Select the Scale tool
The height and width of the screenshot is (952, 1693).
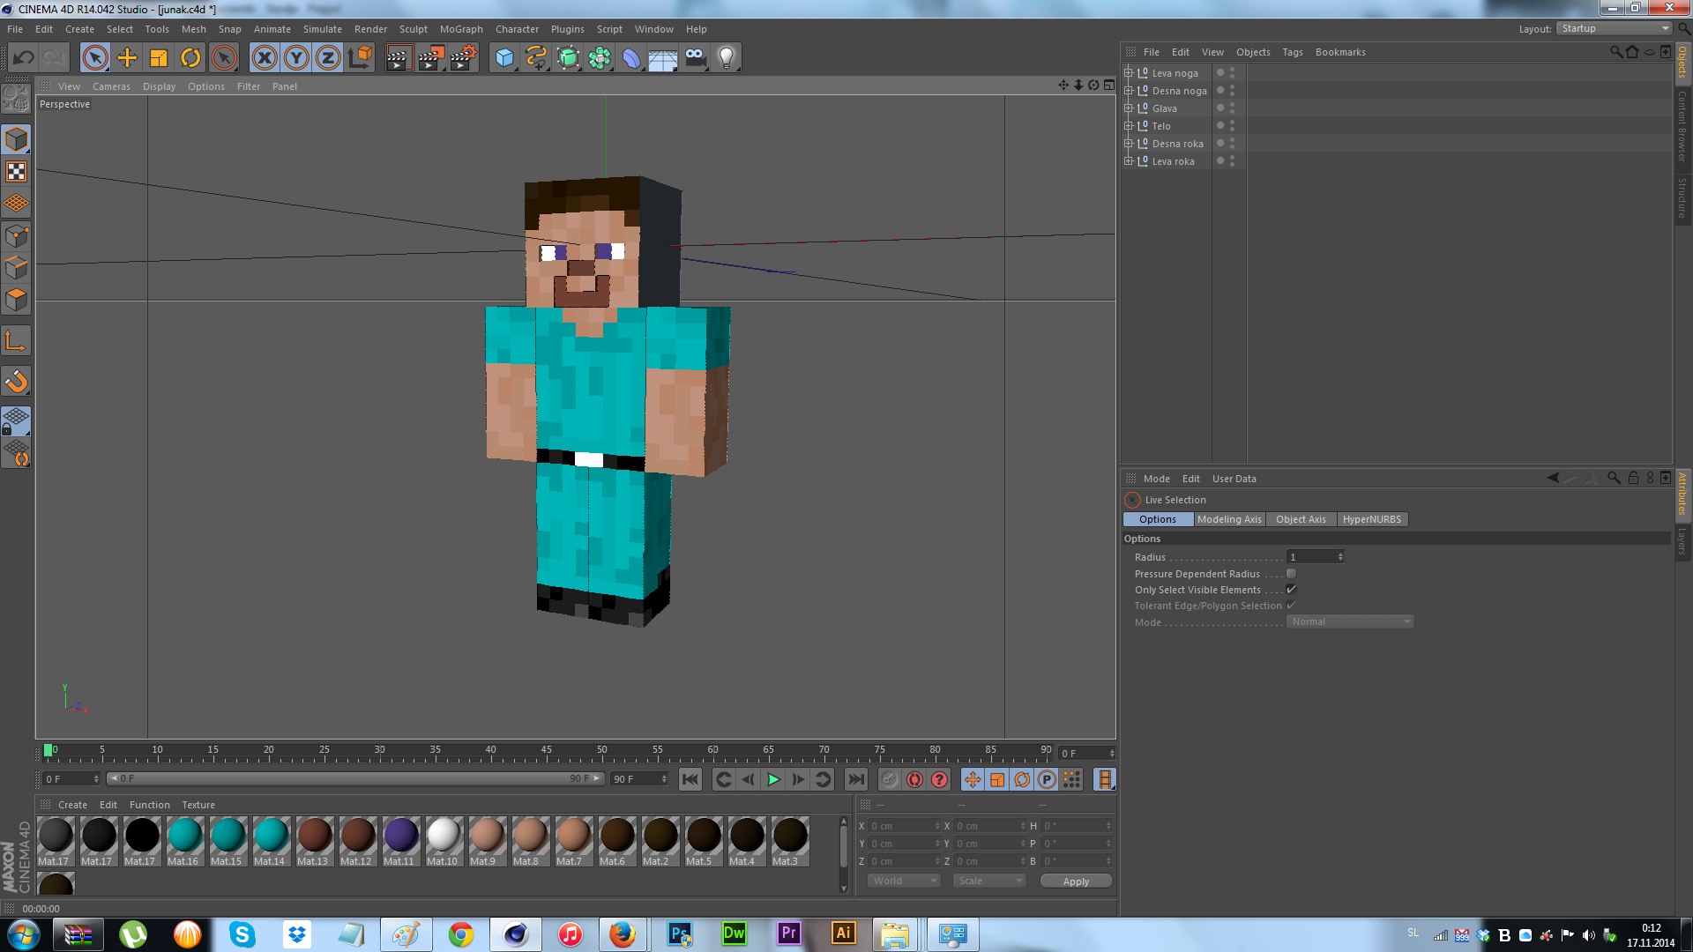tap(159, 58)
